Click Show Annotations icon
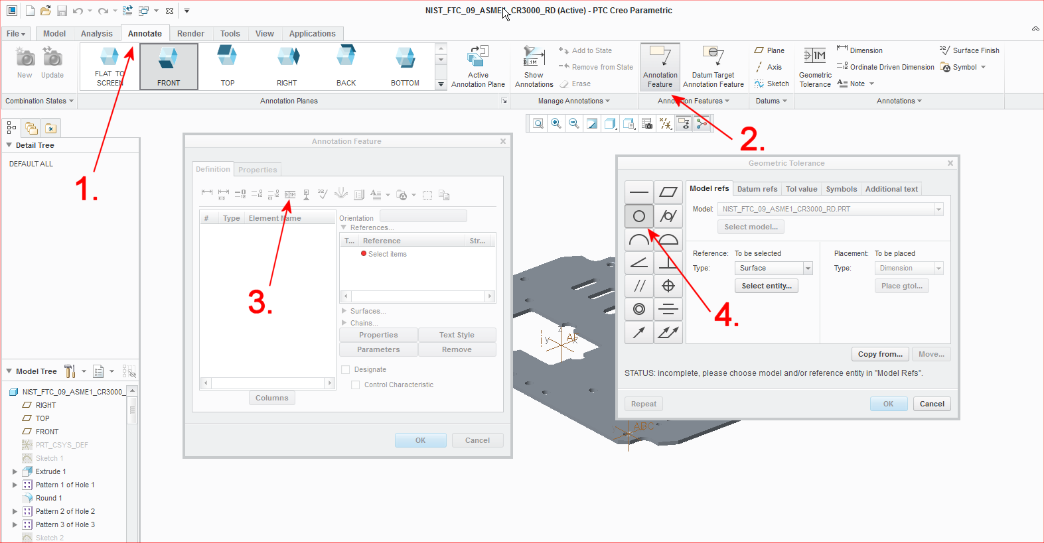Image resolution: width=1044 pixels, height=543 pixels. click(534, 66)
